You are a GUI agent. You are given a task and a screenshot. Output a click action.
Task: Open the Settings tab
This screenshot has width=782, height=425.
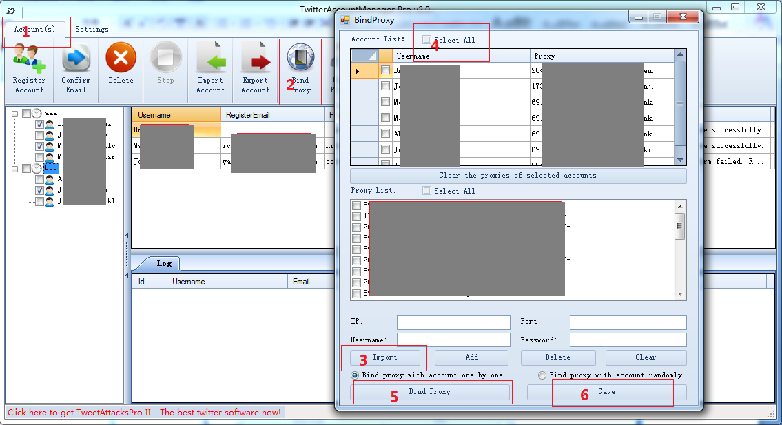coord(92,30)
